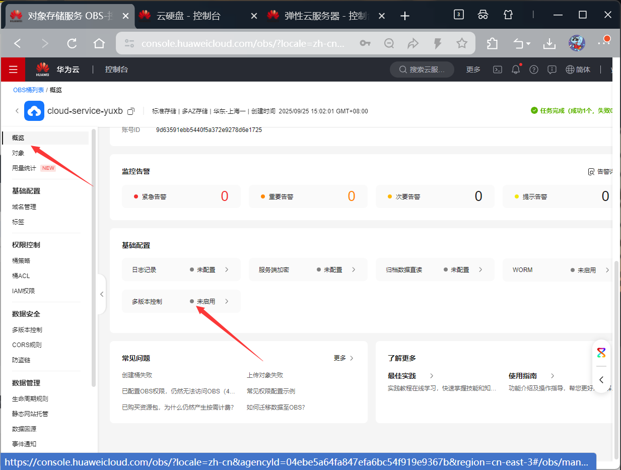This screenshot has height=470, width=621.
Task: Collapse the left sidebar with the handle
Action: click(x=102, y=294)
